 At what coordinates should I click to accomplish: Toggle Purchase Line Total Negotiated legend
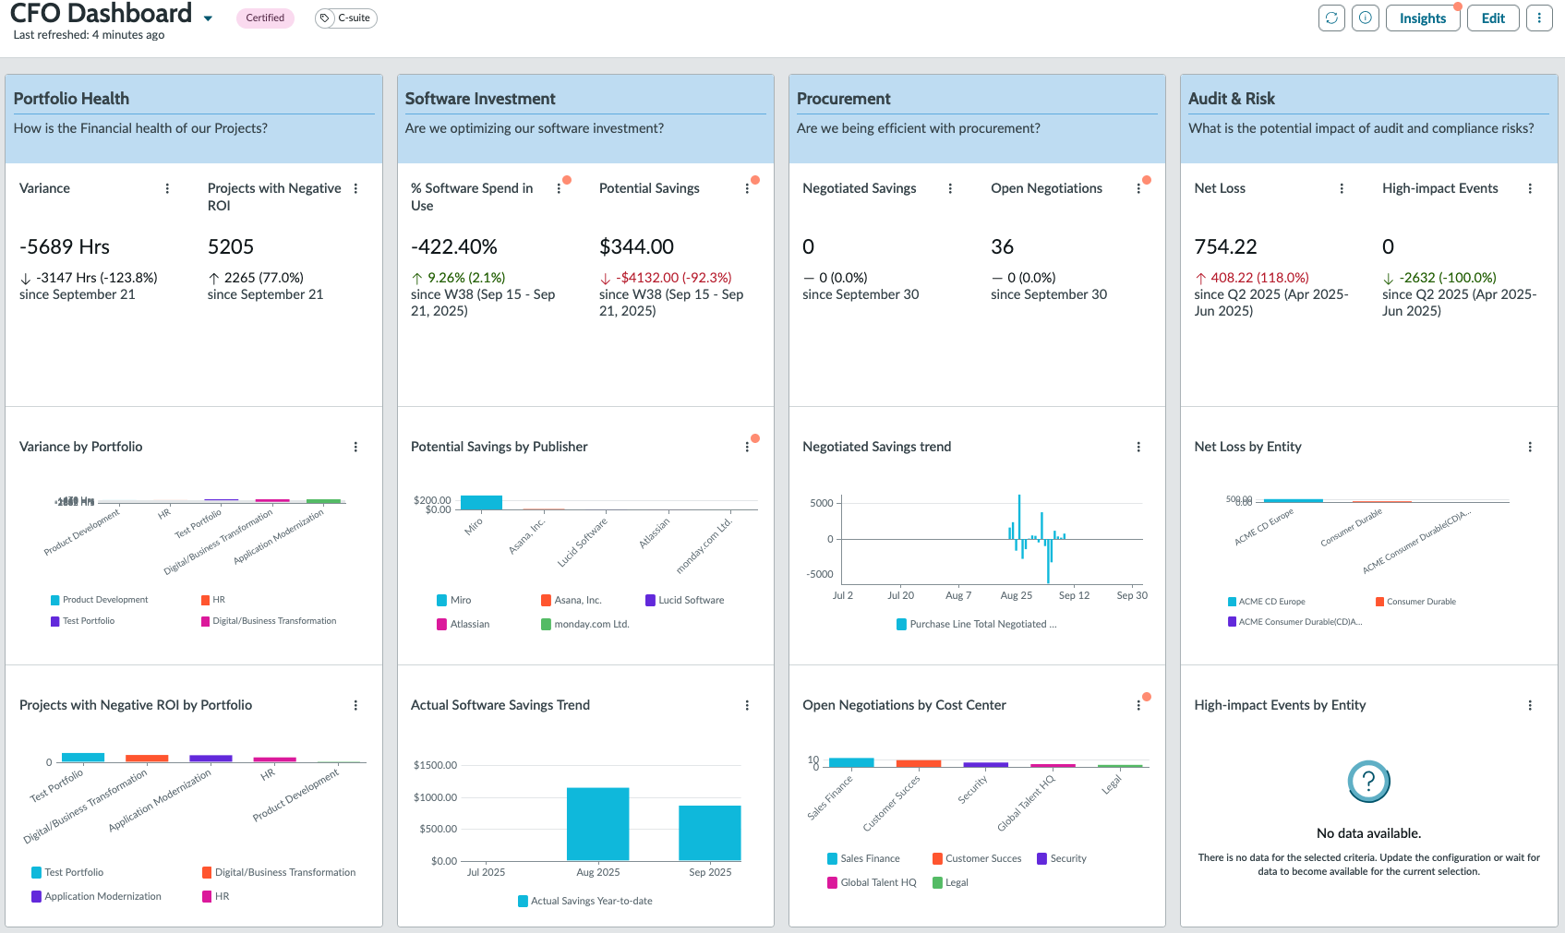coord(977,624)
